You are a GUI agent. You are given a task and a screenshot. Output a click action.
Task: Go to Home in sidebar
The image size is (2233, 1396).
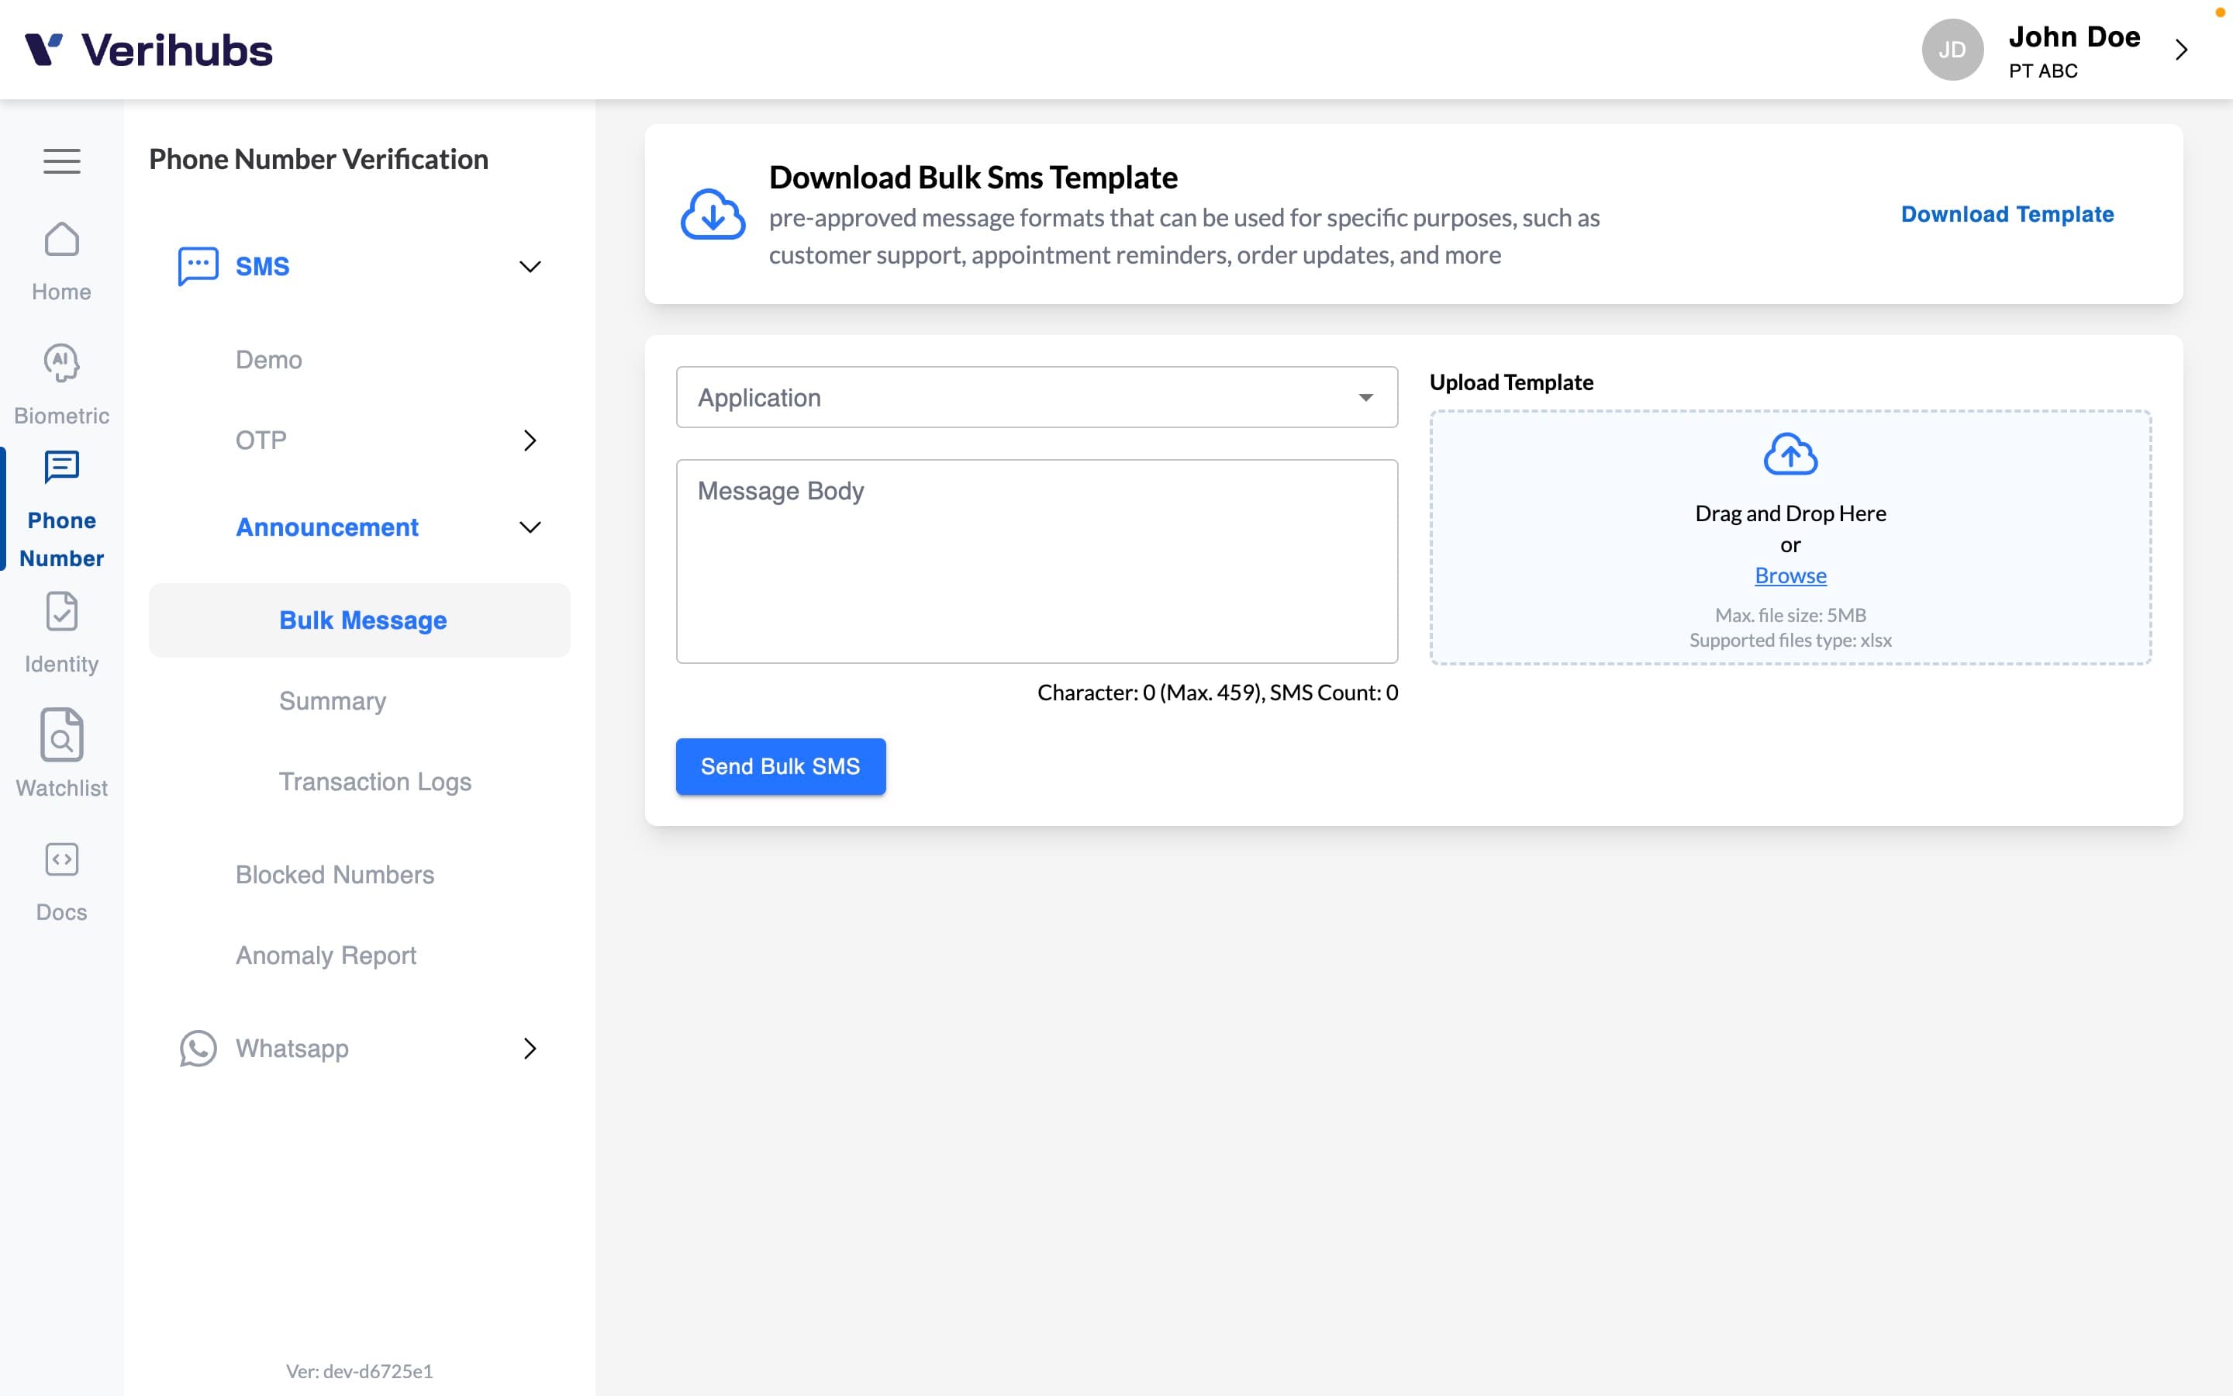[62, 263]
